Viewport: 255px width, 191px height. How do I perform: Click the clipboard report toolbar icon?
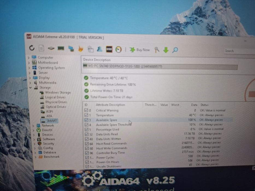click(90, 49)
